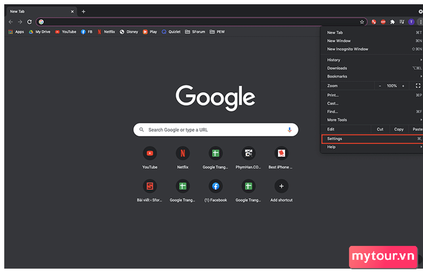Select New Window in menu
The image size is (423, 275).
point(372,40)
